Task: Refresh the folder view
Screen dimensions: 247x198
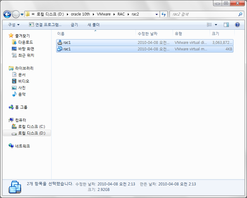Action: click(164, 14)
